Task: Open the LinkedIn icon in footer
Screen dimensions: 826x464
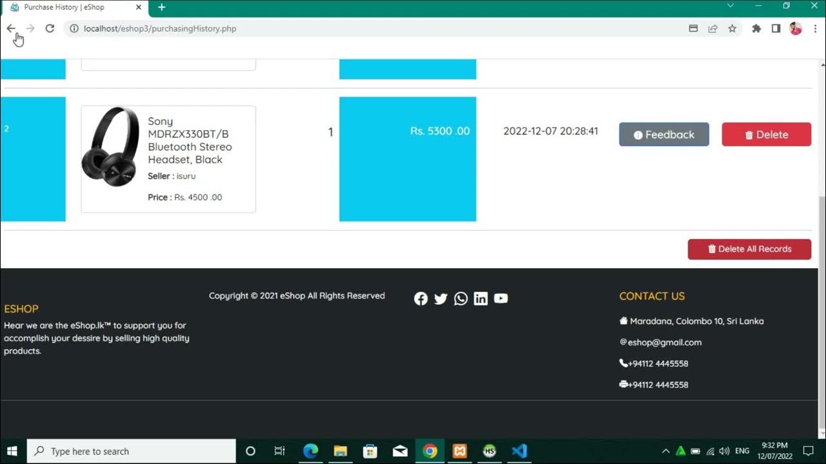Action: click(x=481, y=298)
